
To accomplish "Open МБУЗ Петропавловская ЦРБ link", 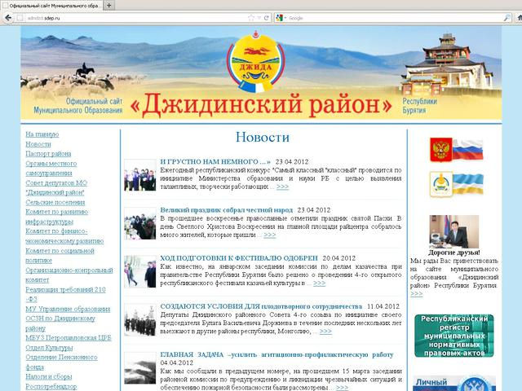I will tap(69, 338).
